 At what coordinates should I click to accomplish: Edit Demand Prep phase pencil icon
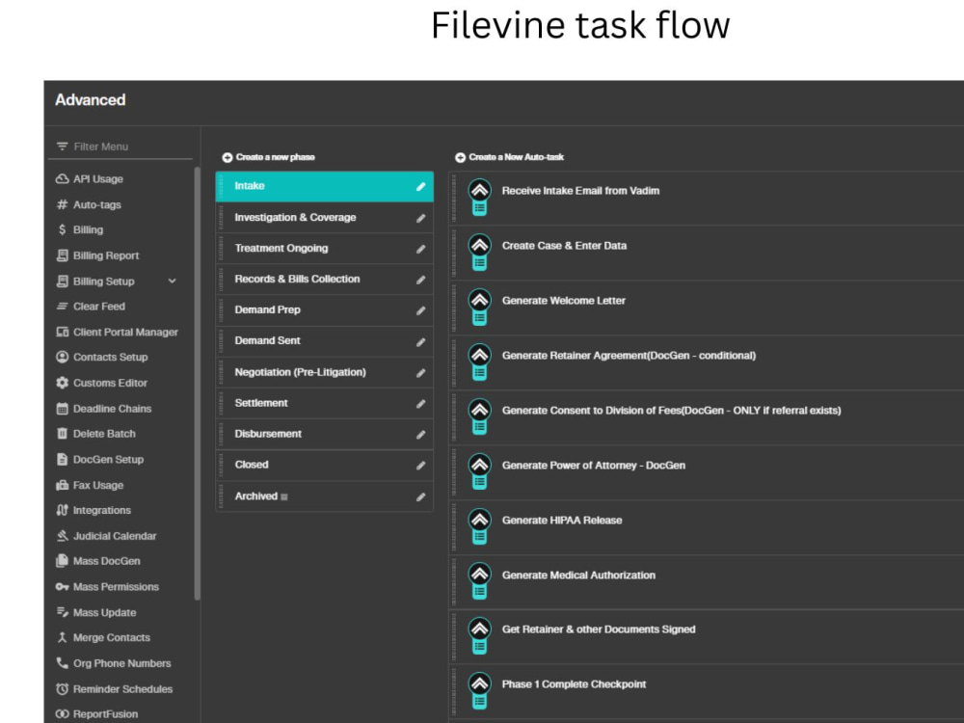(x=420, y=310)
